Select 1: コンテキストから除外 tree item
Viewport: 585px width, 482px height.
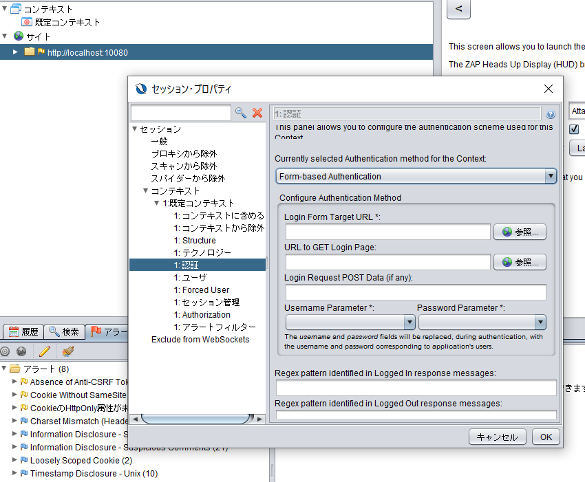[220, 228]
